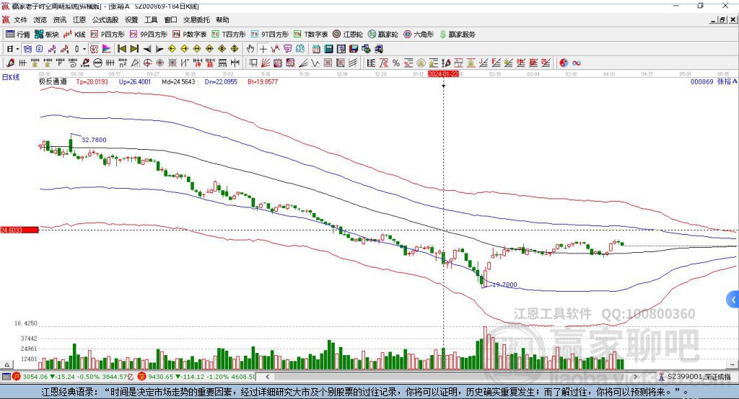Open the calculator icon
This screenshot has height=399, width=739.
329,49
